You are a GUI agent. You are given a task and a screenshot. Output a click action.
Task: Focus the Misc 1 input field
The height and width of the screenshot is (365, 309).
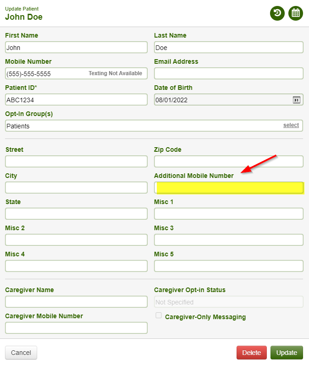(228, 214)
